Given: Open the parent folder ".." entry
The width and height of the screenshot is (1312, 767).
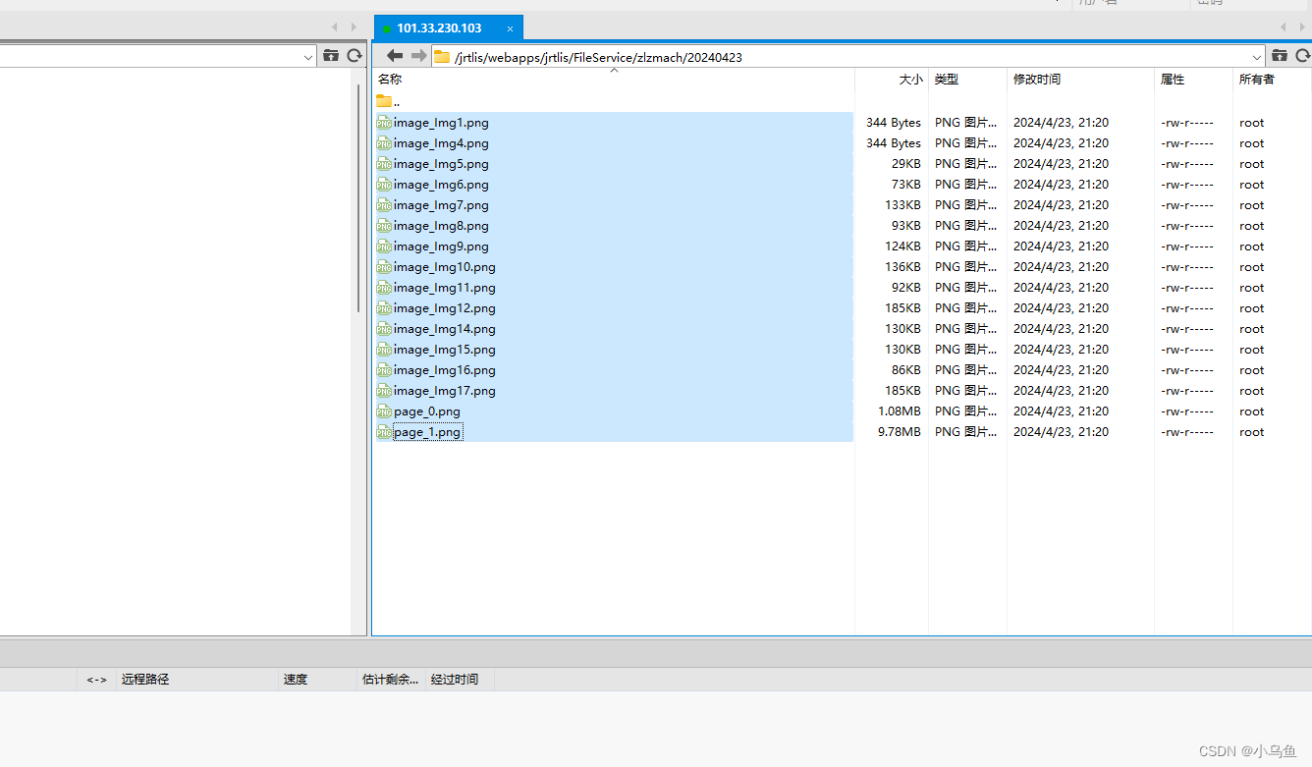Looking at the screenshot, I should [388, 101].
